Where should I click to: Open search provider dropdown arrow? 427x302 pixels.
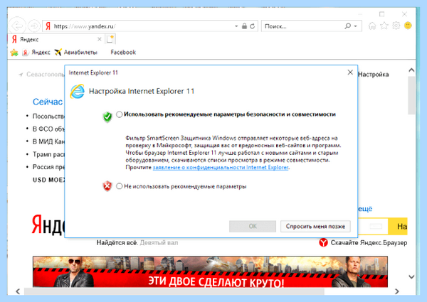point(355,26)
